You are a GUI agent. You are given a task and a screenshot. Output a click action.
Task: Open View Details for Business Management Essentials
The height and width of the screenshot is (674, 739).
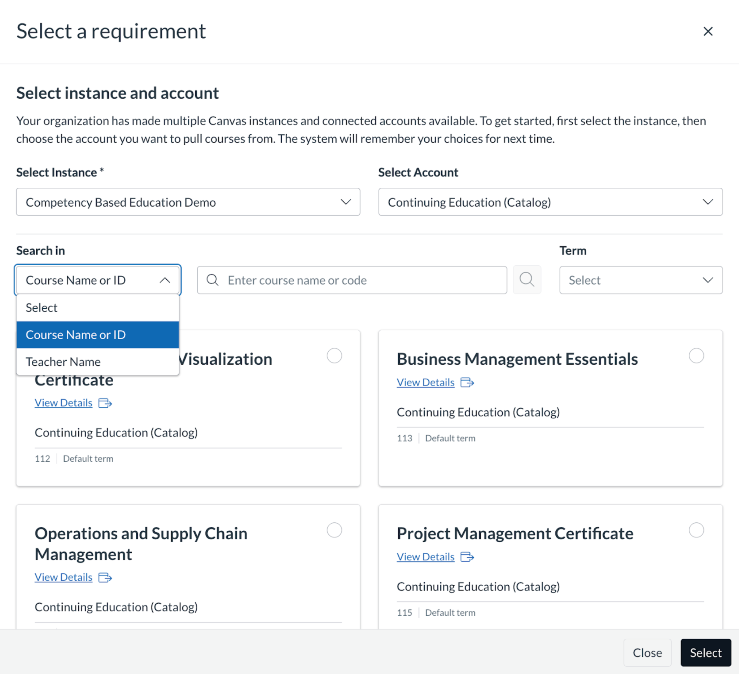click(425, 382)
